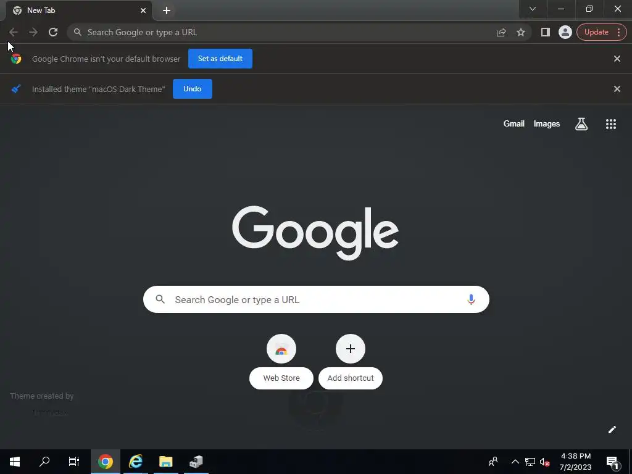
Task: Click the Google logo
Action: (x=315, y=233)
